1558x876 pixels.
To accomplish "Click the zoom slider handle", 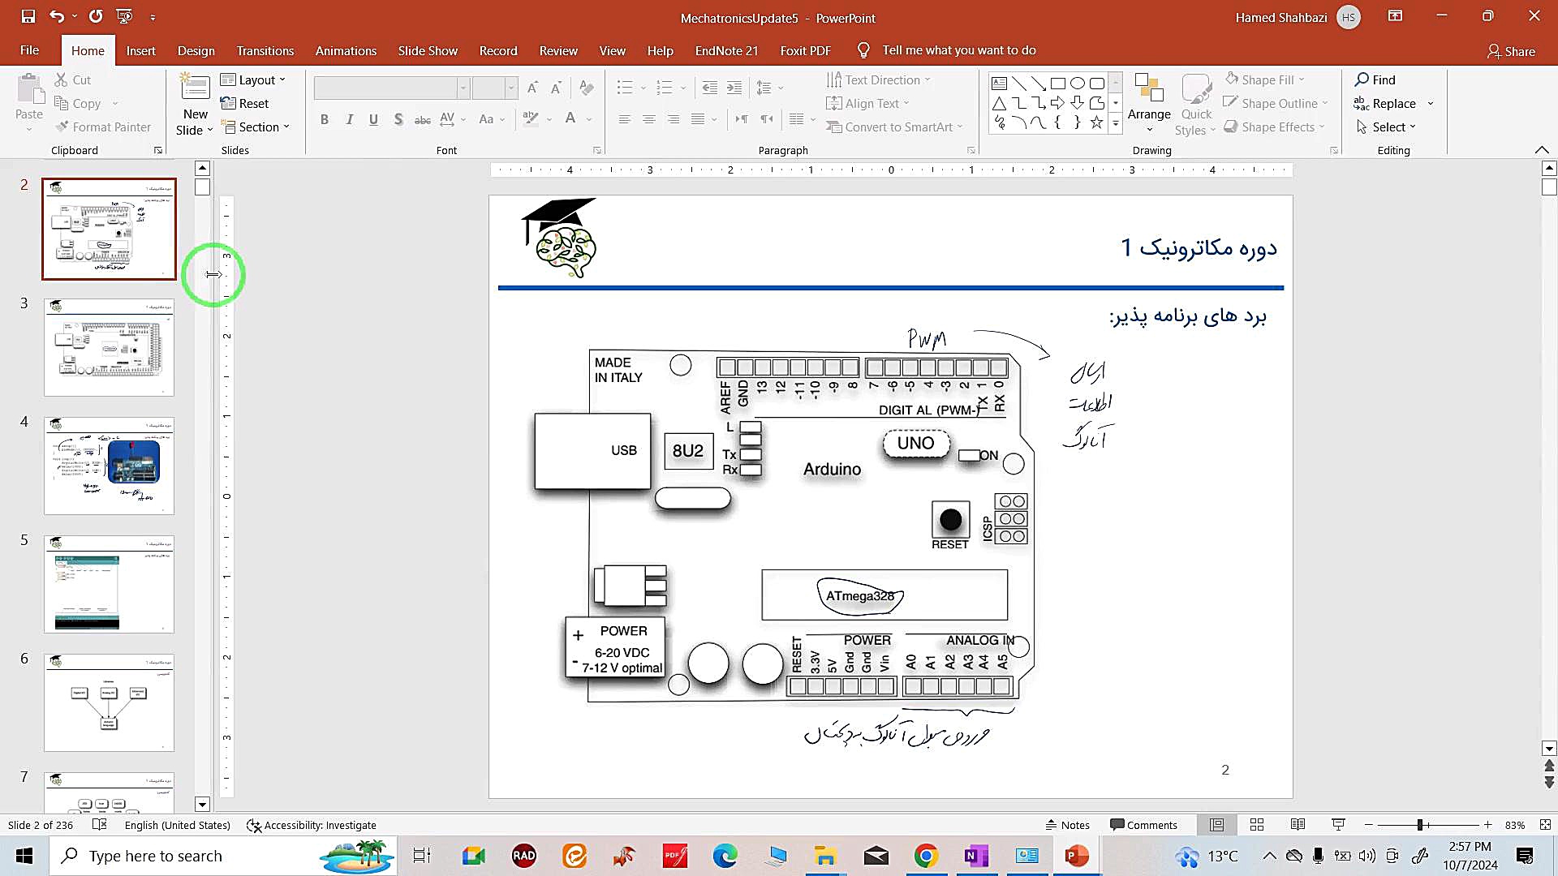I will (1420, 825).
